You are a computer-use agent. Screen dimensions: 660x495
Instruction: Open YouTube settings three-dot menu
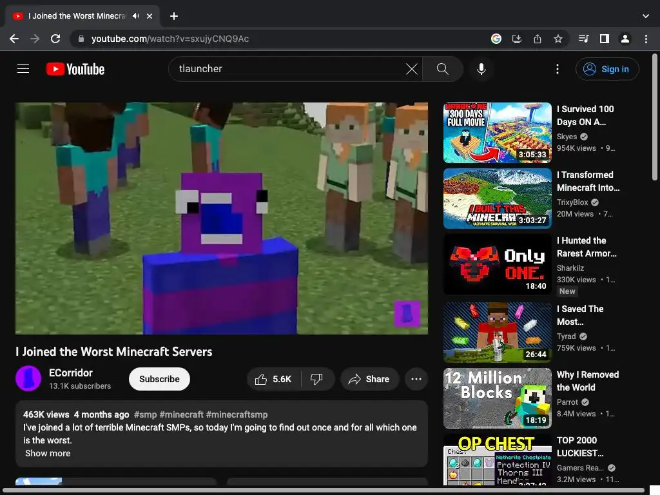tap(558, 69)
